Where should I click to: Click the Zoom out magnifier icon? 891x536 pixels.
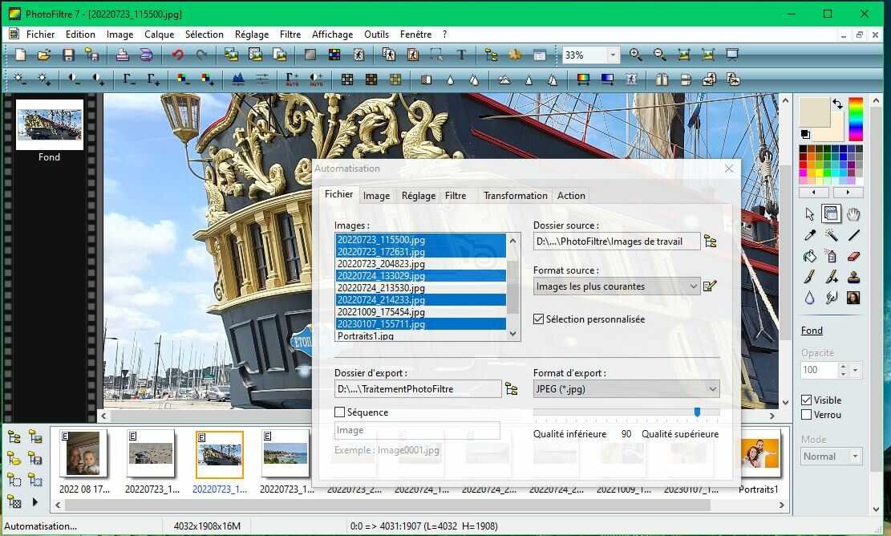click(x=659, y=55)
